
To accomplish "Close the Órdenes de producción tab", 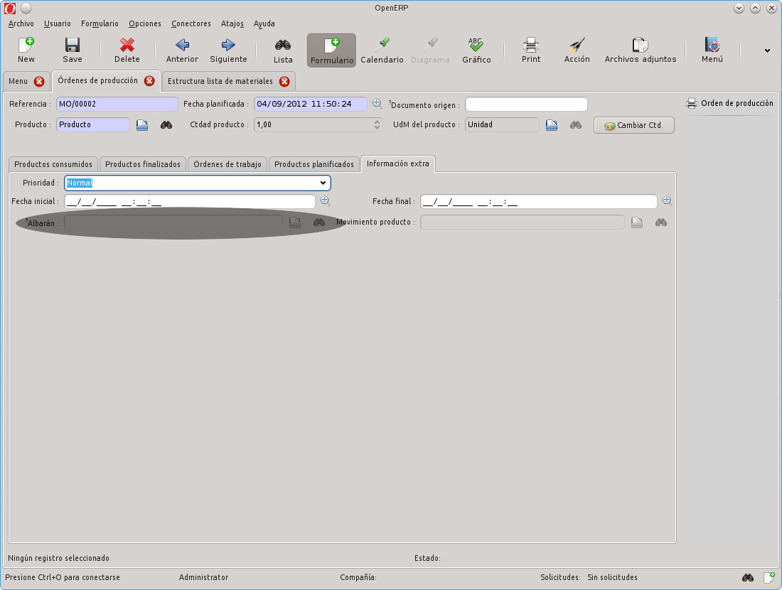I will [x=149, y=81].
